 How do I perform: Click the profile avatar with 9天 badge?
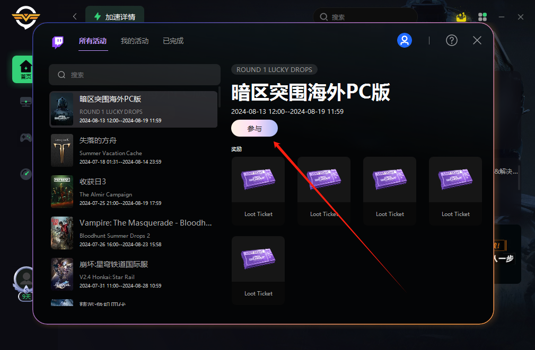24,283
